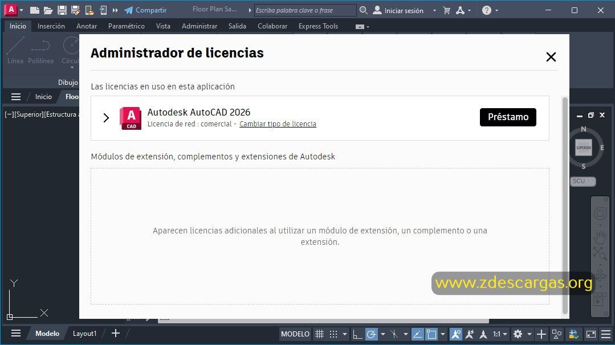Click the Cambiar tipo de licencia link
615x345 pixels.
click(278, 124)
